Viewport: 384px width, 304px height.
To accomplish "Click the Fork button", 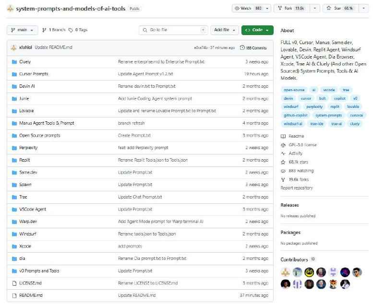I will pyautogui.click(x=292, y=8).
